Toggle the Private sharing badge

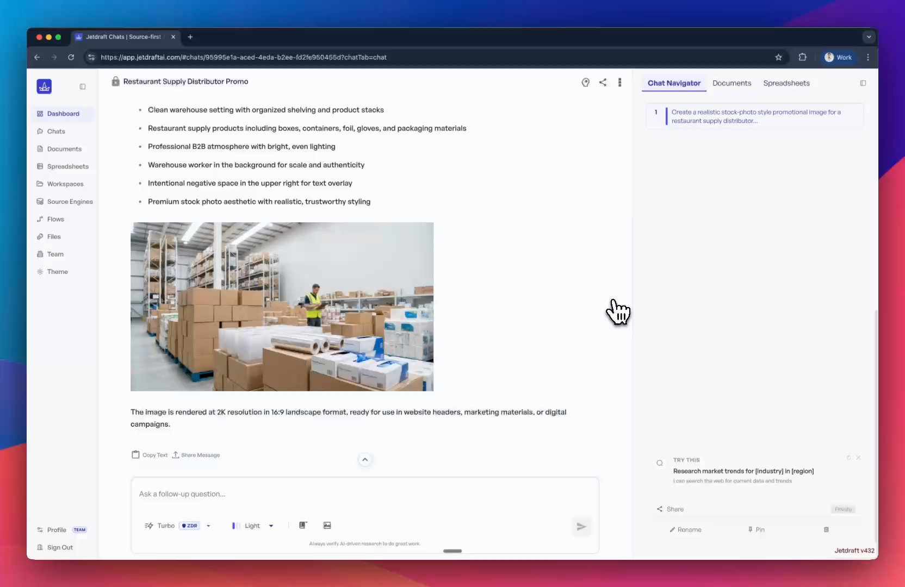tap(843, 509)
